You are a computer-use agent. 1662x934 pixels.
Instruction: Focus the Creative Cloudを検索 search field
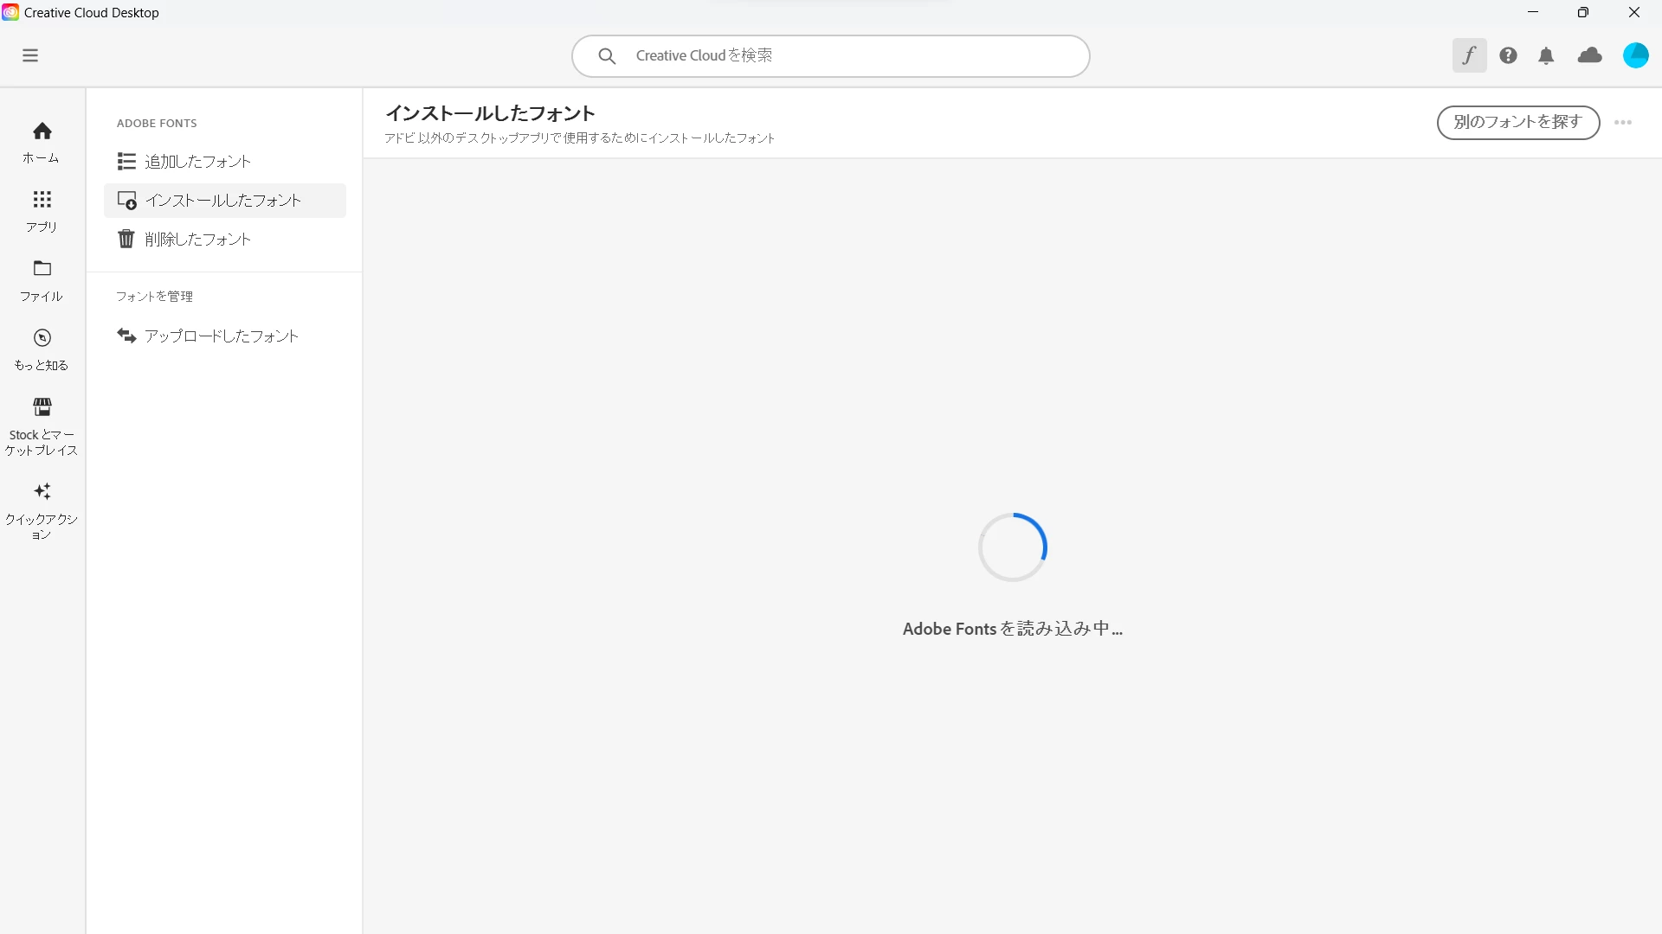(830, 56)
